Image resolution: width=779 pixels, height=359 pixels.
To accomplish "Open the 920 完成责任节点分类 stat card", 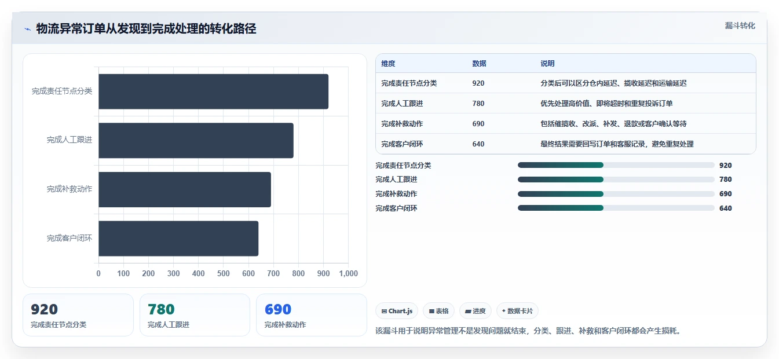I will [x=78, y=315].
